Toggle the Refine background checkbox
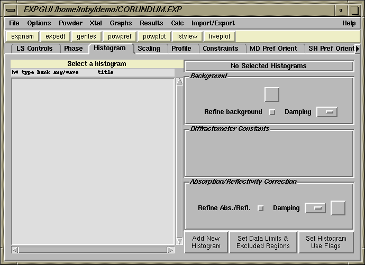 (272, 112)
